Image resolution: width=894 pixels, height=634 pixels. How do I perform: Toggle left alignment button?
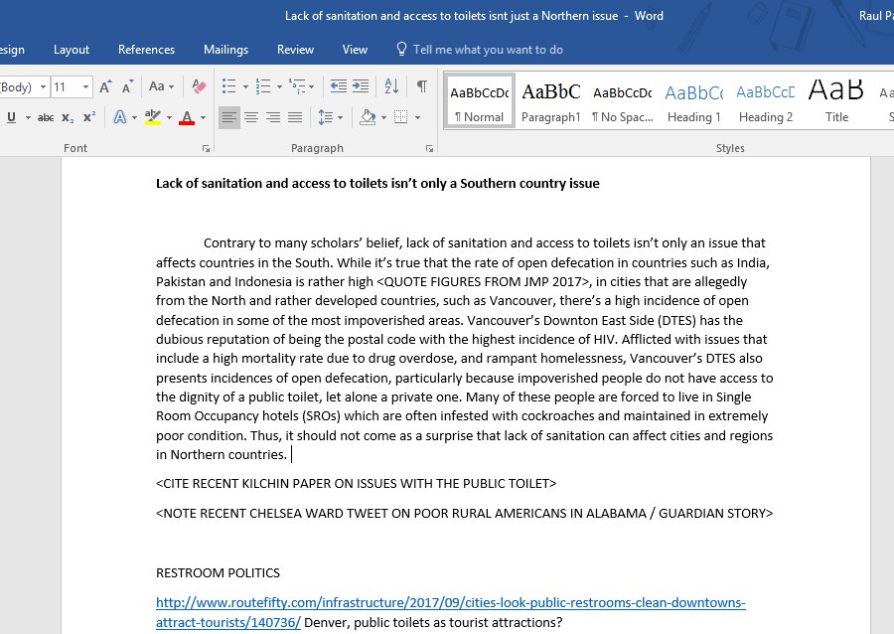pyautogui.click(x=229, y=117)
